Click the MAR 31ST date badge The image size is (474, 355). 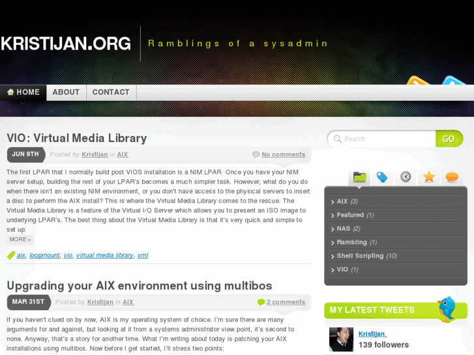[29, 302]
